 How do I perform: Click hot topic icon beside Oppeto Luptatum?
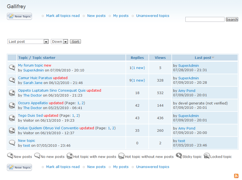point(12,93)
